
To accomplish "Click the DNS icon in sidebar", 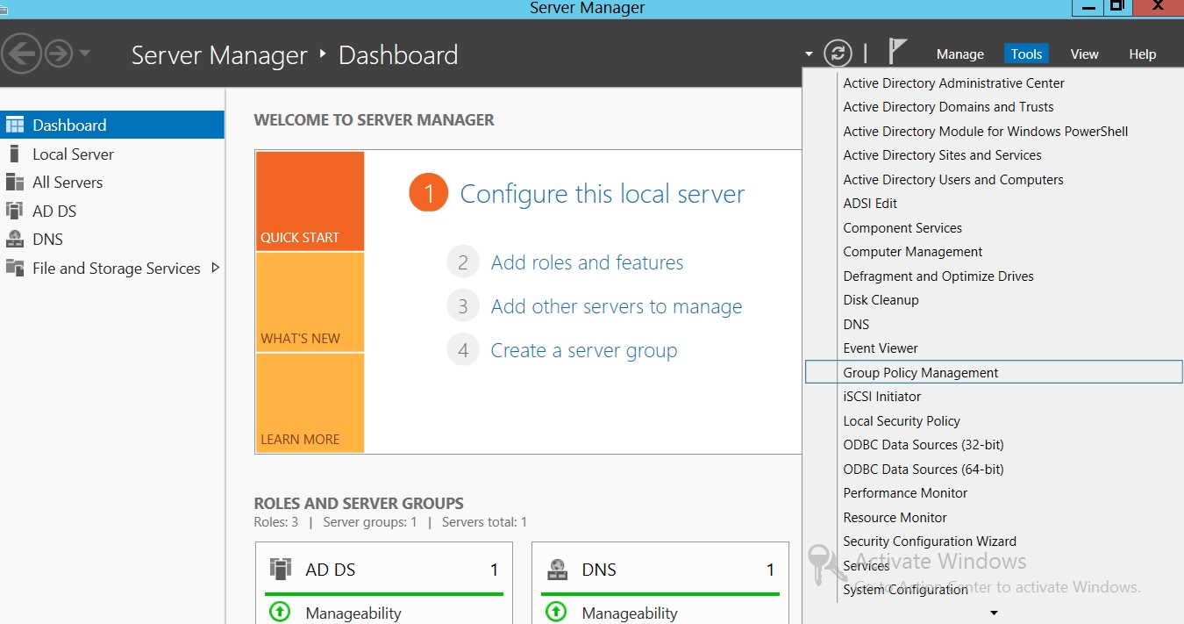I will click(x=14, y=239).
